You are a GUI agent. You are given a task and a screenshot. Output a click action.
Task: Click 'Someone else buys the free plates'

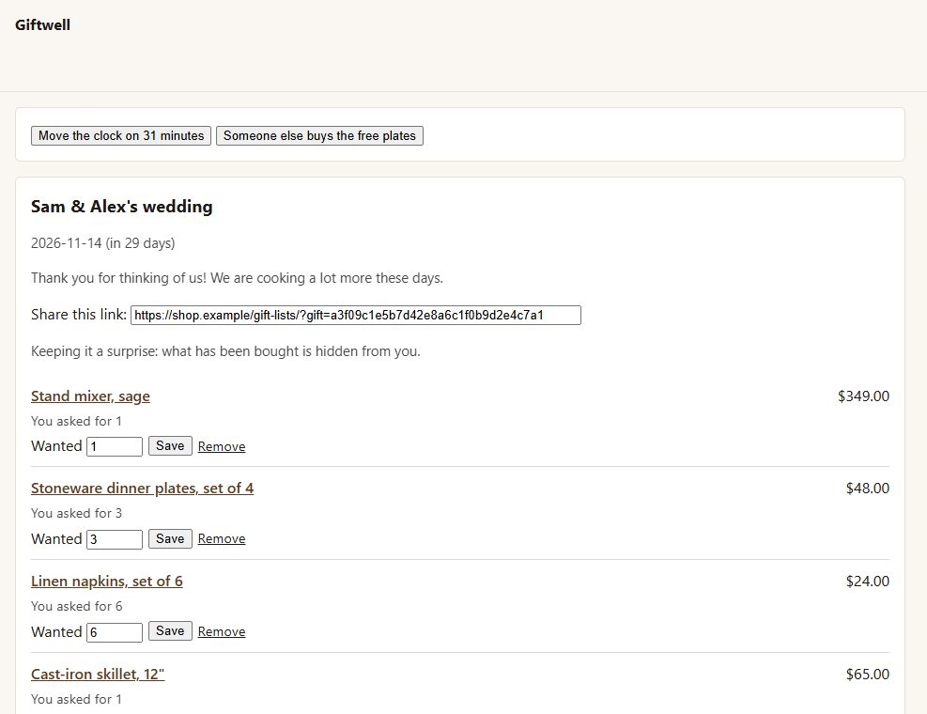[x=319, y=135]
